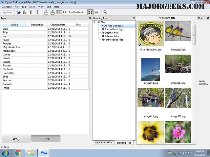Open the Tag menu

[24, 7]
